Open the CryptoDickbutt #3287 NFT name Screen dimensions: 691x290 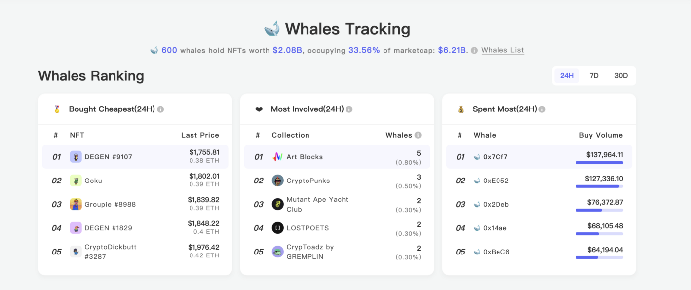click(111, 252)
